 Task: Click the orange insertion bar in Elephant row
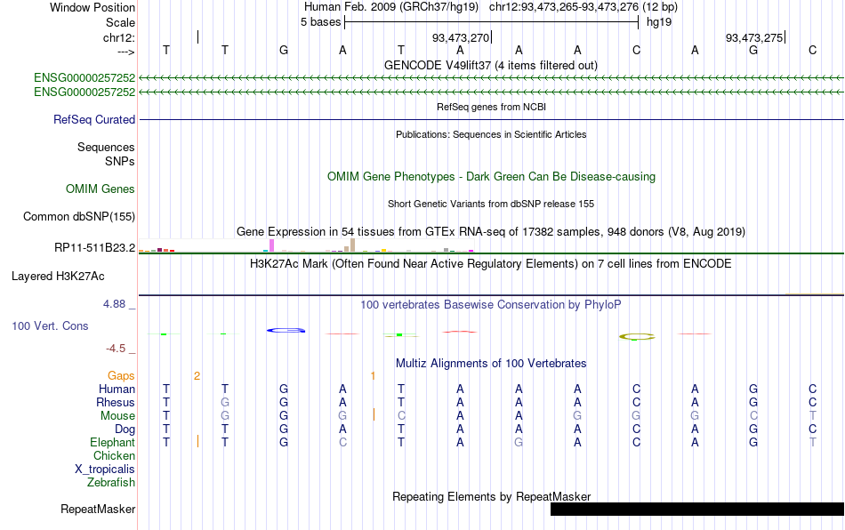[197, 441]
